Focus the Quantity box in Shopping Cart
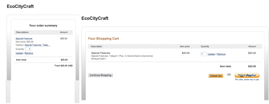The width and height of the screenshot is (269, 104). (x=204, y=54)
